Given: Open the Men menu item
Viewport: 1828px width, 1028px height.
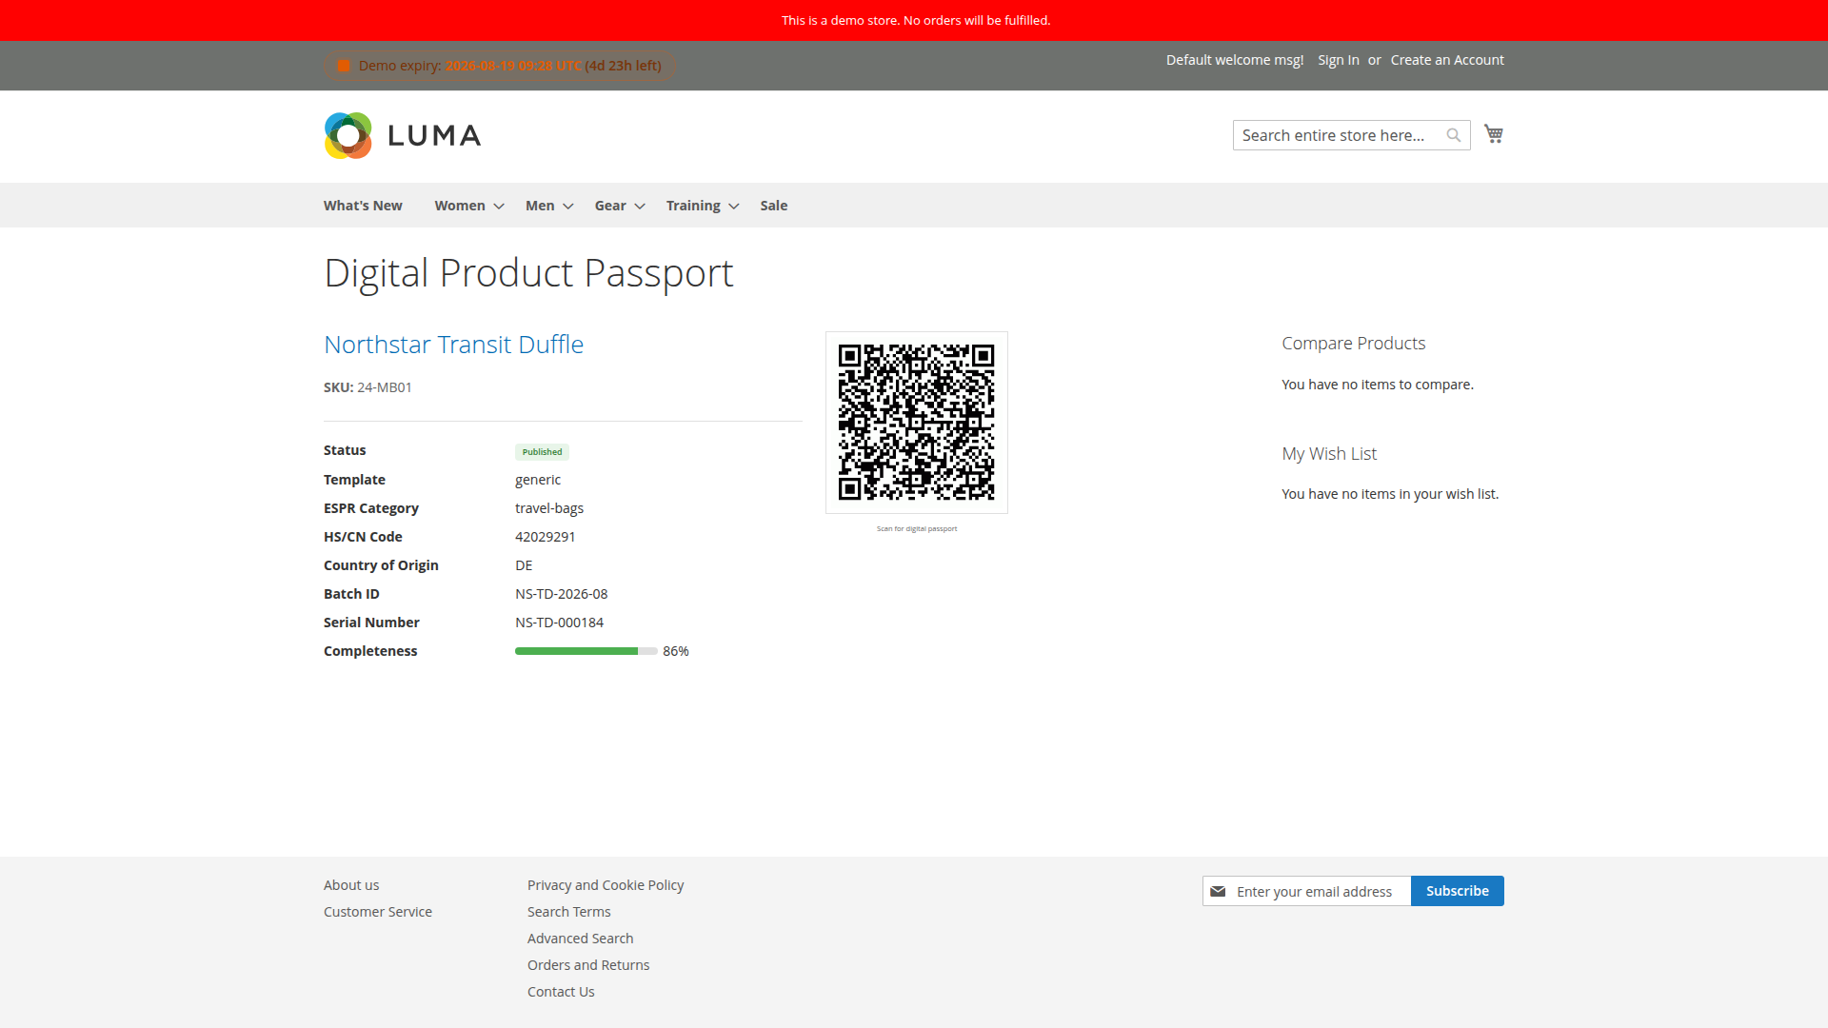Looking at the screenshot, I should click(540, 206).
